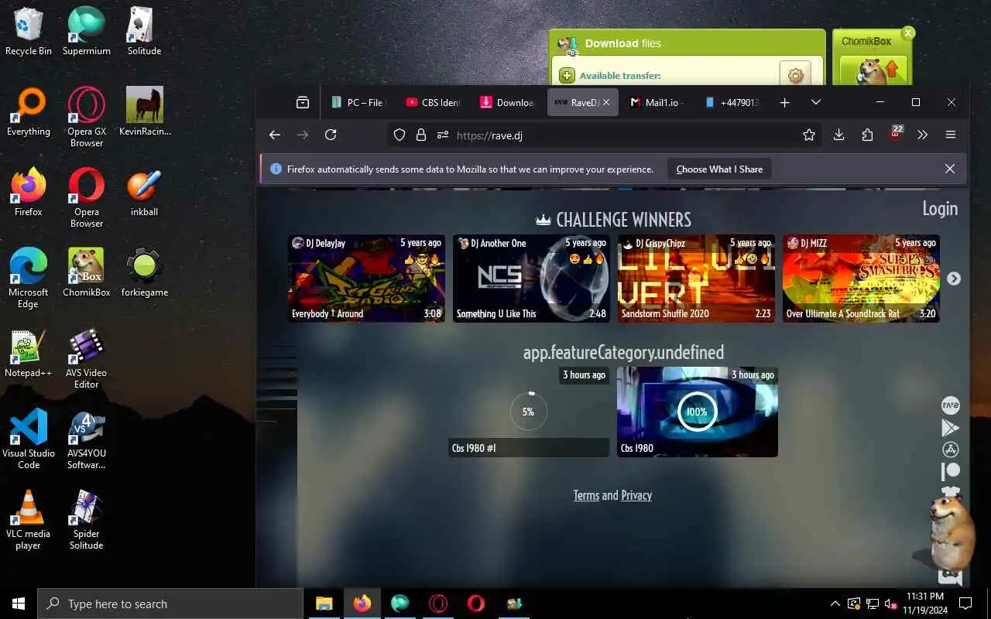This screenshot has height=619, width=991.
Task: Open the Everything search shortcut
Action: [x=29, y=111]
